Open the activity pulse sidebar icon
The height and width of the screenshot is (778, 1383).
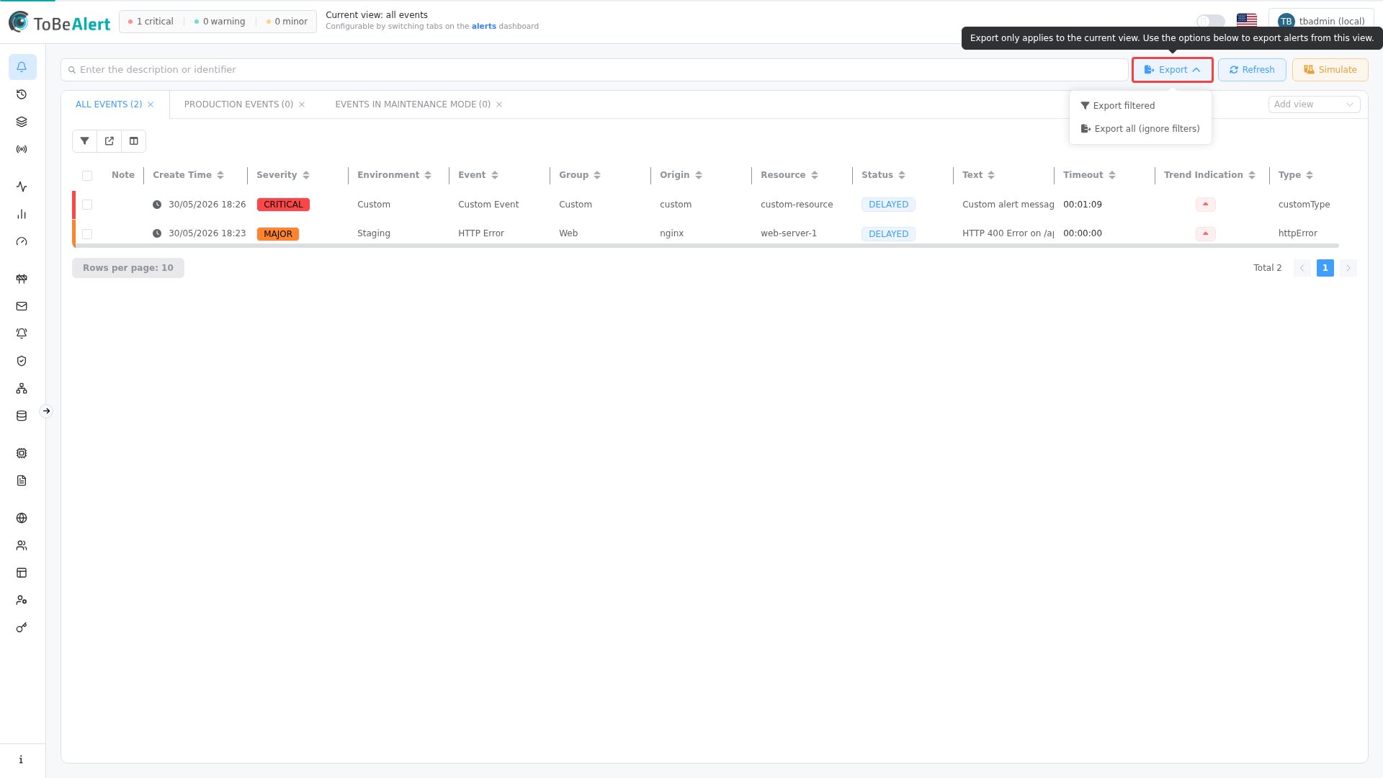coord(22,187)
